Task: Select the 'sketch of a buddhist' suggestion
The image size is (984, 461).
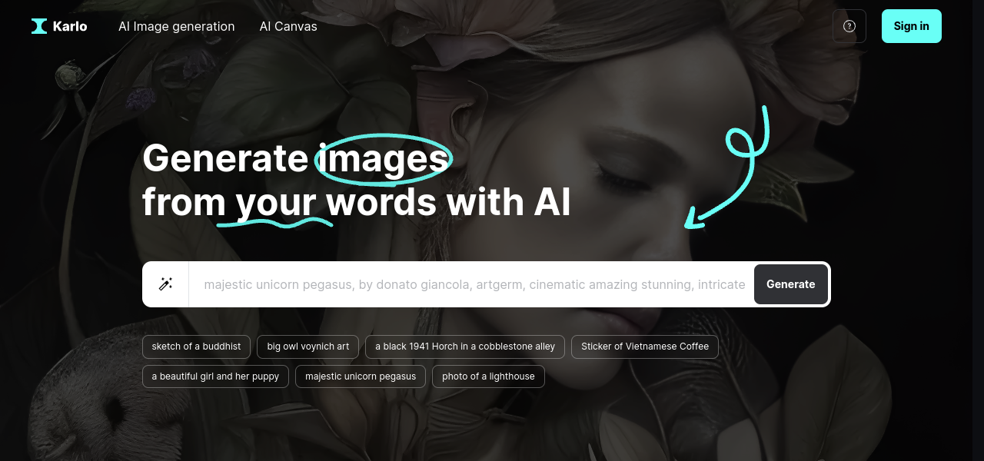Action: tap(196, 347)
